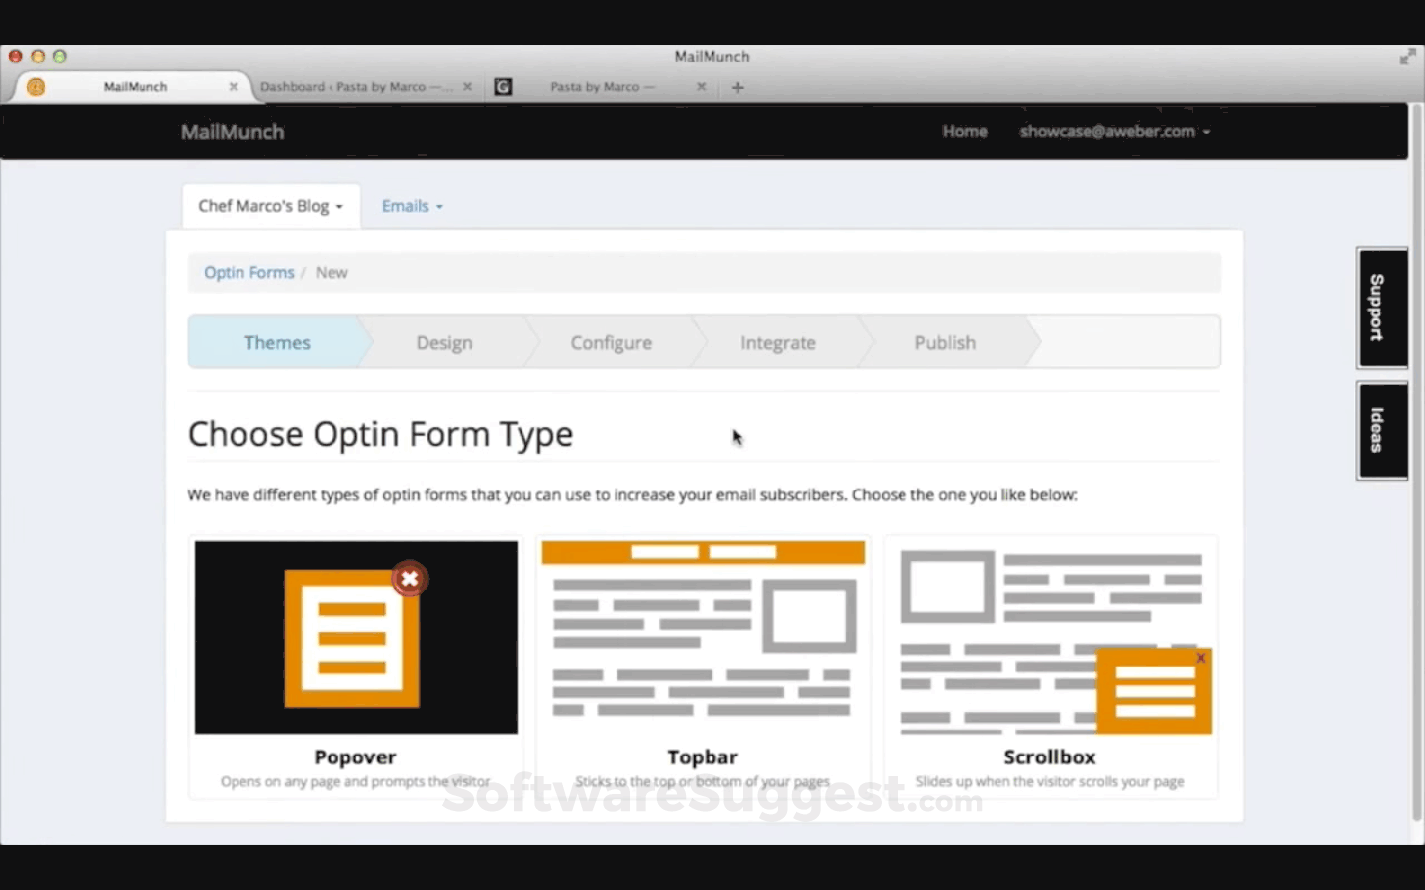Select the Integrate wizard step

[779, 342]
